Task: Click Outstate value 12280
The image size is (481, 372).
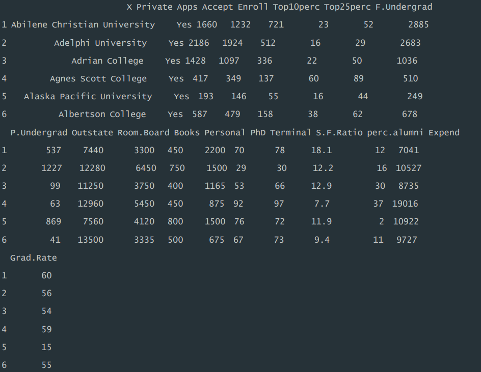Action: click(x=92, y=168)
